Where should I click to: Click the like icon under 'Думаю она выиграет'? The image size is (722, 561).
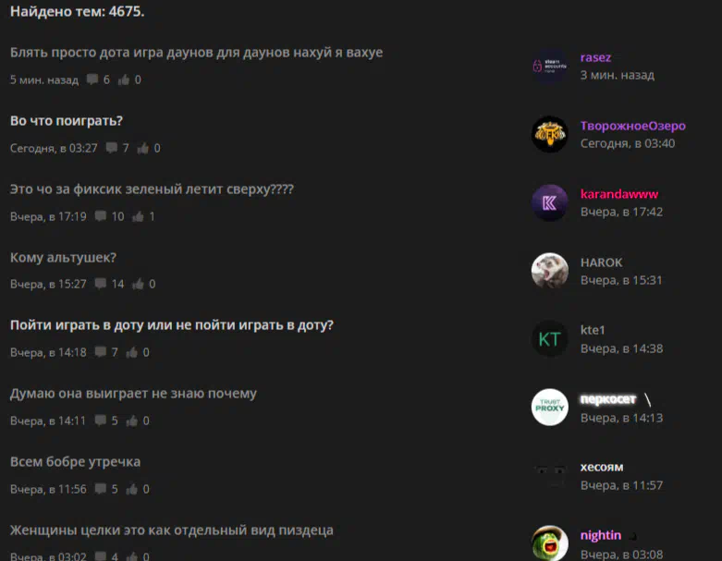point(131,421)
